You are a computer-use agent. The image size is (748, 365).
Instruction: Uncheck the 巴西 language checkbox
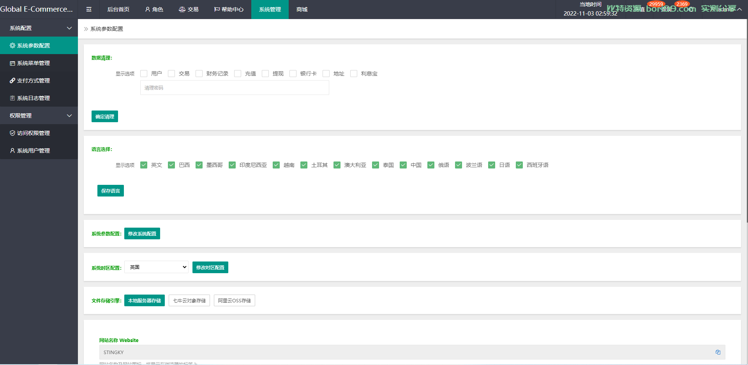171,165
